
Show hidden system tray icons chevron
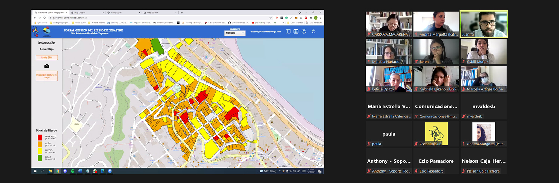(279, 171)
